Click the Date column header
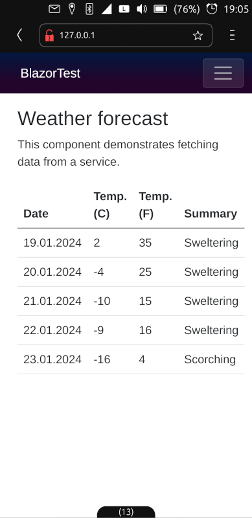 [36, 214]
